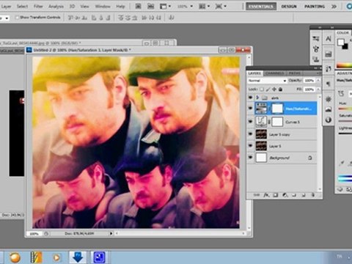Select the Layer 5 copy thumbnail

point(261,134)
